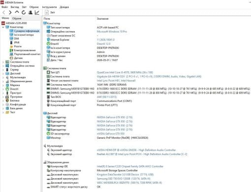Open the QuadCore Intel Core i5-4570 link

[125, 72]
